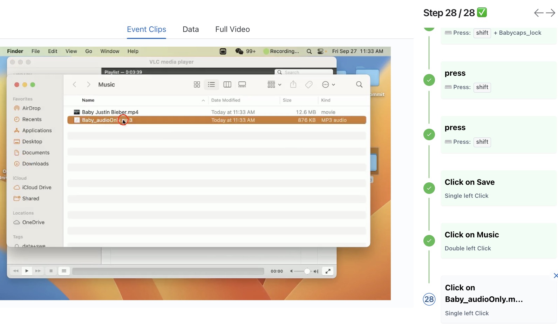Sort files by Size column header

(287, 100)
